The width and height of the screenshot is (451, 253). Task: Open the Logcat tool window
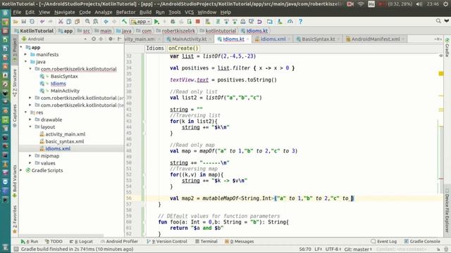(x=82, y=241)
